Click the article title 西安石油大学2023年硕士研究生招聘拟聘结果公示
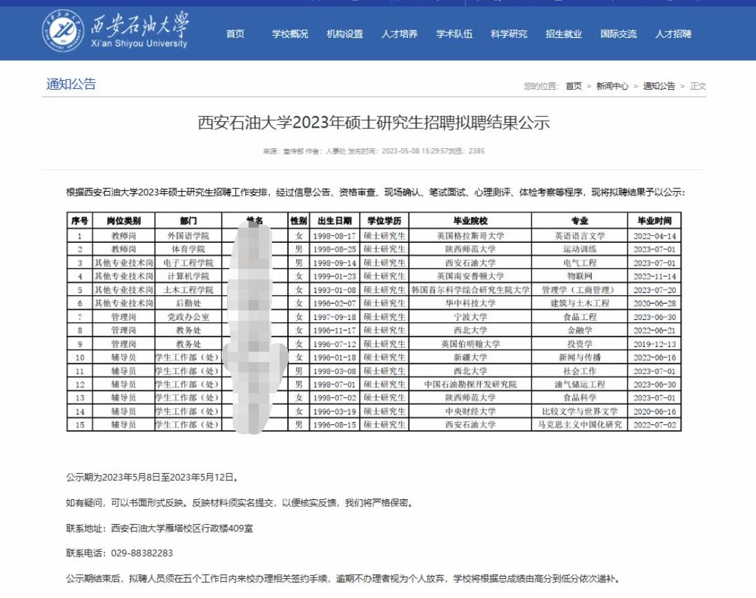Image resolution: width=756 pixels, height=598 pixels. coord(374,122)
